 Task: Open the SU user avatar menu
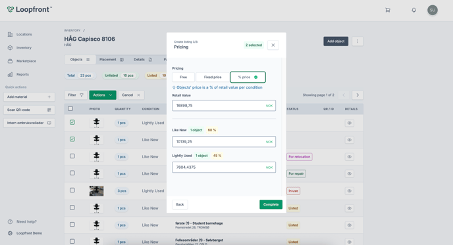433,10
